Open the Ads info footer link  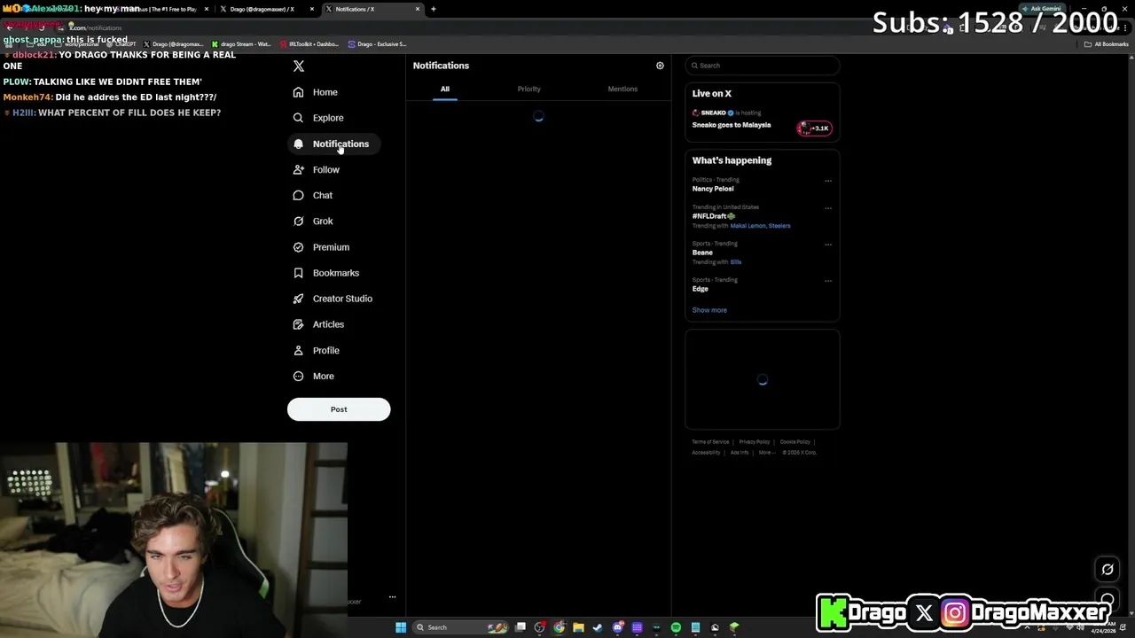740,453
